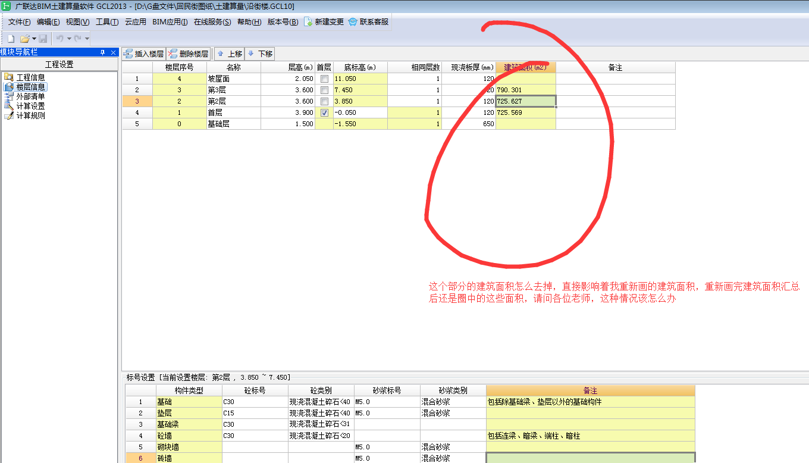Open the 帮助(H) menu
Screen dimensions: 809x463
(x=249, y=22)
